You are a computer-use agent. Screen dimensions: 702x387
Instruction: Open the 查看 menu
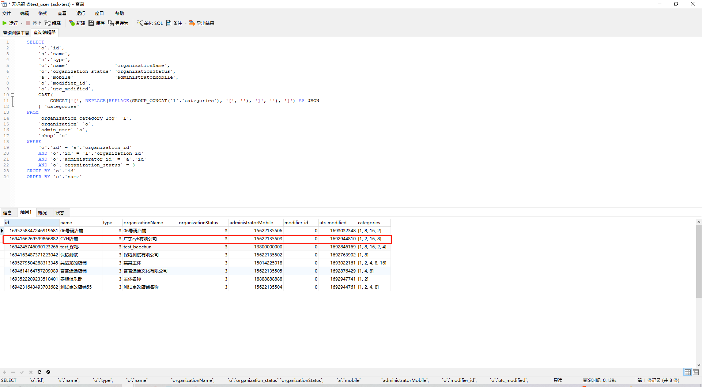[x=62, y=13]
